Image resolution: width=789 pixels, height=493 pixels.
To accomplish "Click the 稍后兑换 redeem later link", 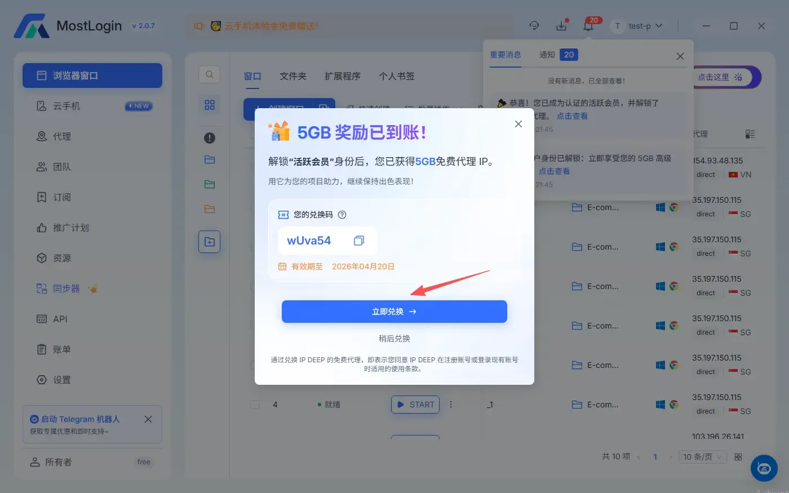I will tap(394, 339).
